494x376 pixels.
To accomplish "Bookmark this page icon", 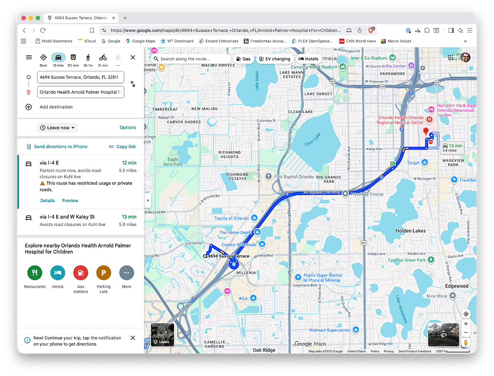I will coord(92,31).
